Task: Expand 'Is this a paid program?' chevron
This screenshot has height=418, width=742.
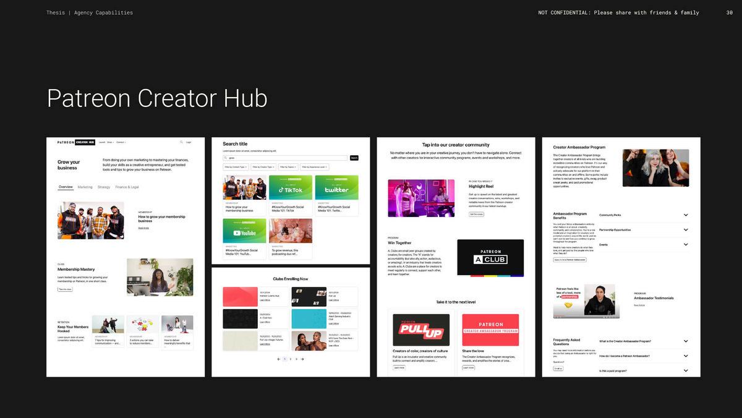Action: pyautogui.click(x=686, y=370)
